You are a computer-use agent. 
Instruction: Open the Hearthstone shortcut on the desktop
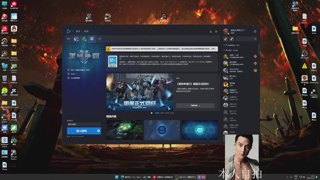pyautogui.click(x=314, y=93)
